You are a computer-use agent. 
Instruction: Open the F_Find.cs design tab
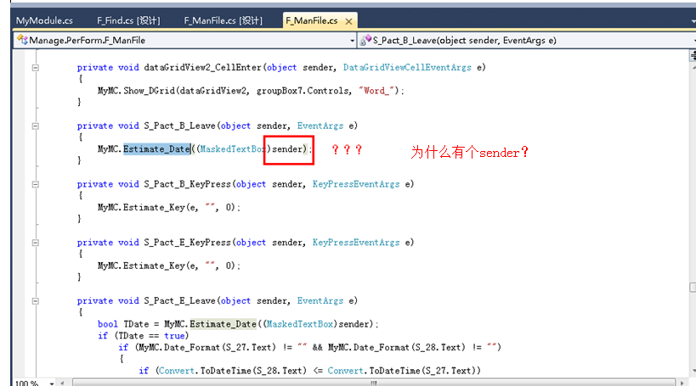[128, 20]
